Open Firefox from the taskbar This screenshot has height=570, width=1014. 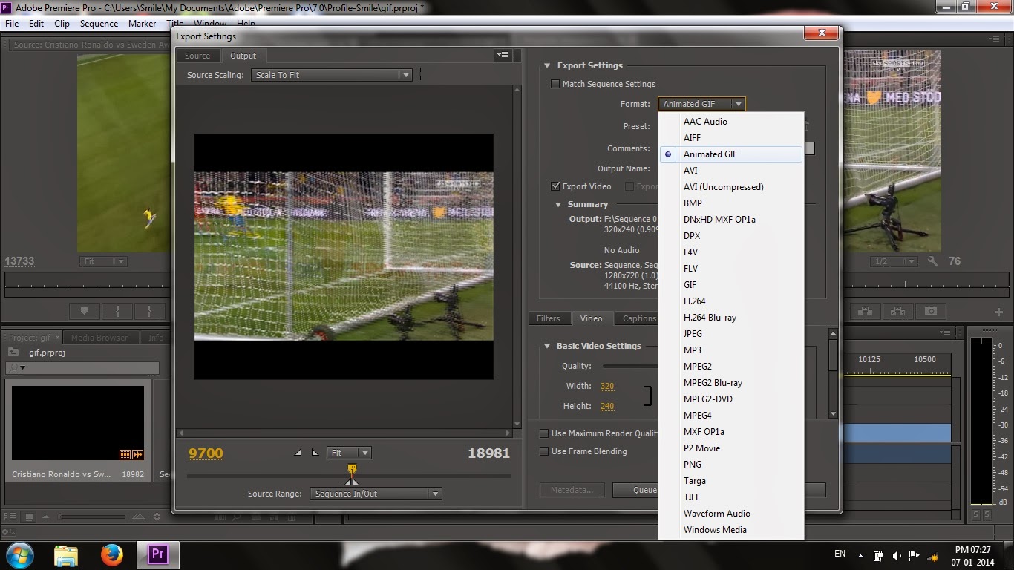pyautogui.click(x=112, y=554)
